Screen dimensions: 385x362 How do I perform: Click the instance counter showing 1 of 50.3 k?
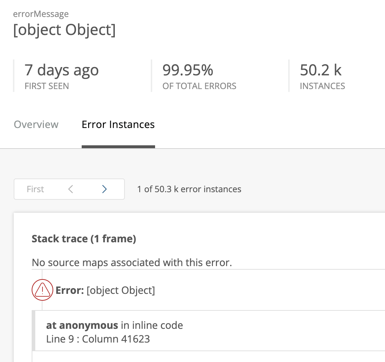pyautogui.click(x=189, y=189)
